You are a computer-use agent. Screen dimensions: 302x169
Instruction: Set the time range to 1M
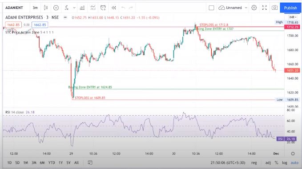[26, 163]
